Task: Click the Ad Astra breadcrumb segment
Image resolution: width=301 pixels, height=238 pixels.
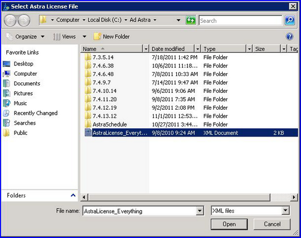Action: (x=140, y=20)
